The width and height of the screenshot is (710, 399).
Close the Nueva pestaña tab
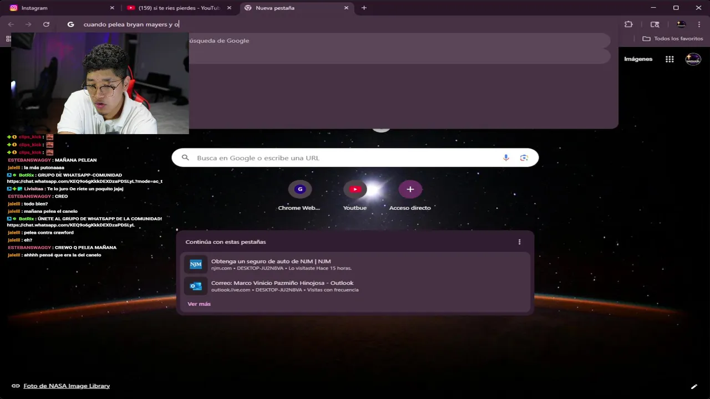346,8
